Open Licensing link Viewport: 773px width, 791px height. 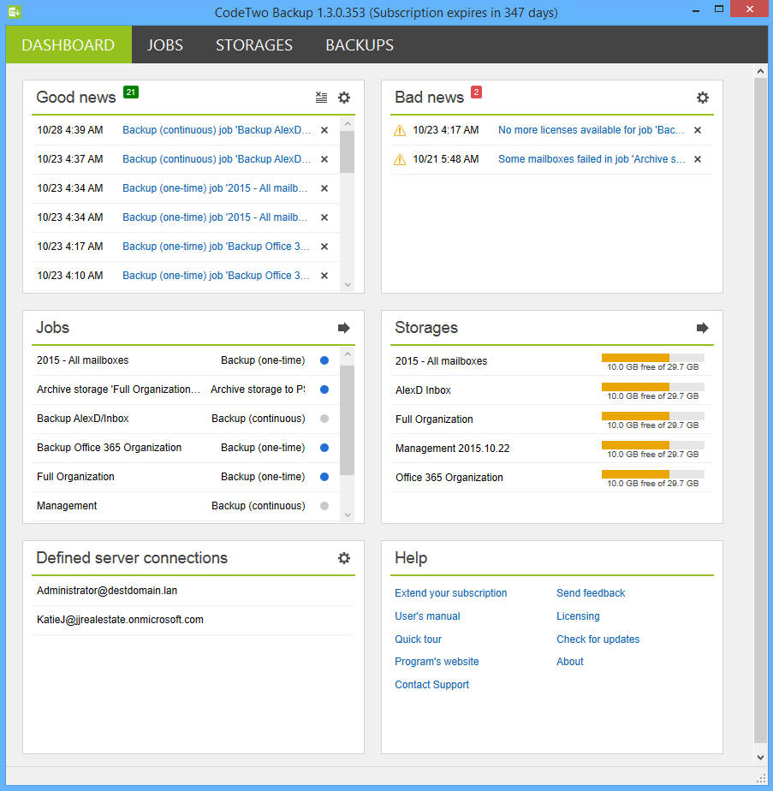point(578,616)
